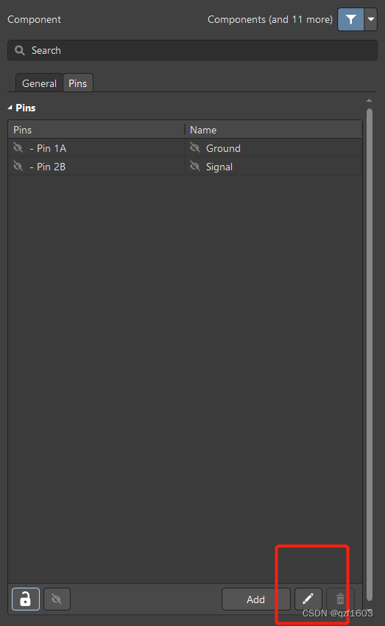The width and height of the screenshot is (385, 626).
Task: Click the trash delete pin icon
Action: [340, 599]
